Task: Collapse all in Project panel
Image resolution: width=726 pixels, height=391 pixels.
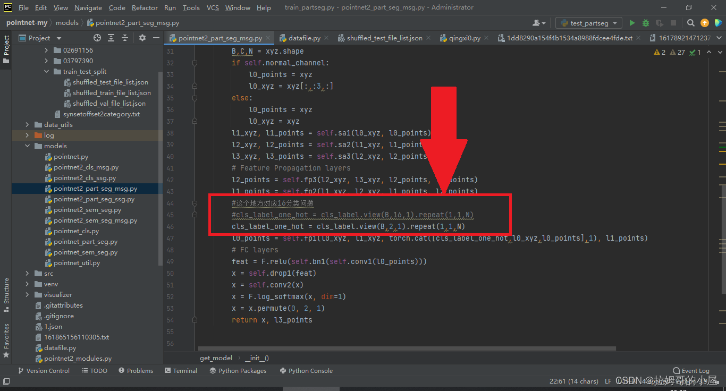Action: coord(125,38)
